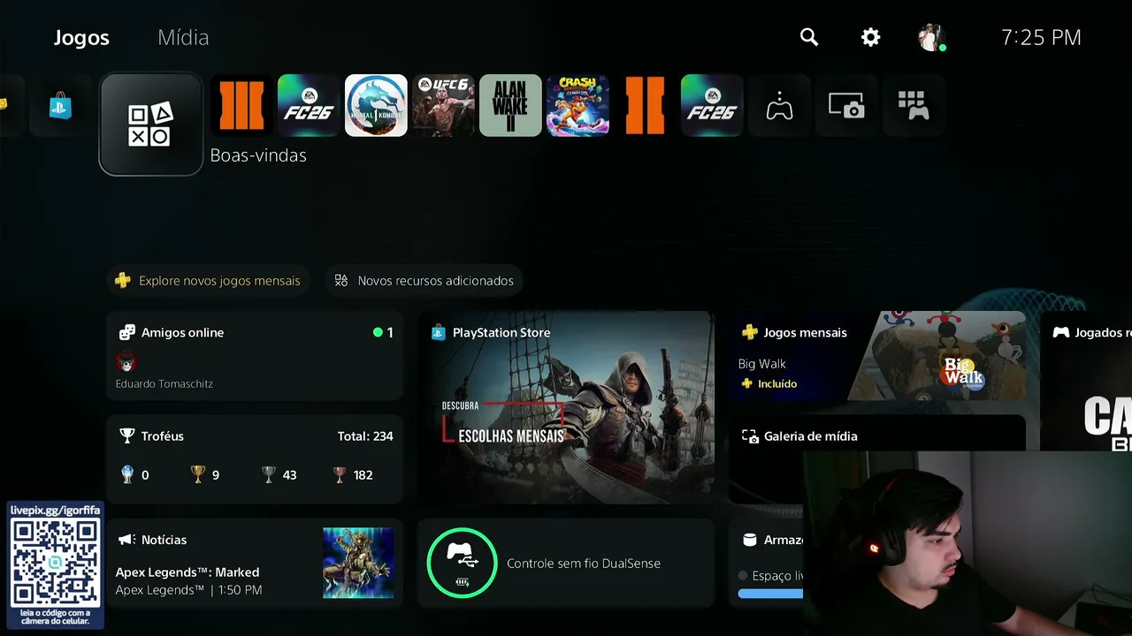Click the Novos recursos adicionados pill
Image resolution: width=1132 pixels, height=636 pixels.
pyautogui.click(x=424, y=280)
